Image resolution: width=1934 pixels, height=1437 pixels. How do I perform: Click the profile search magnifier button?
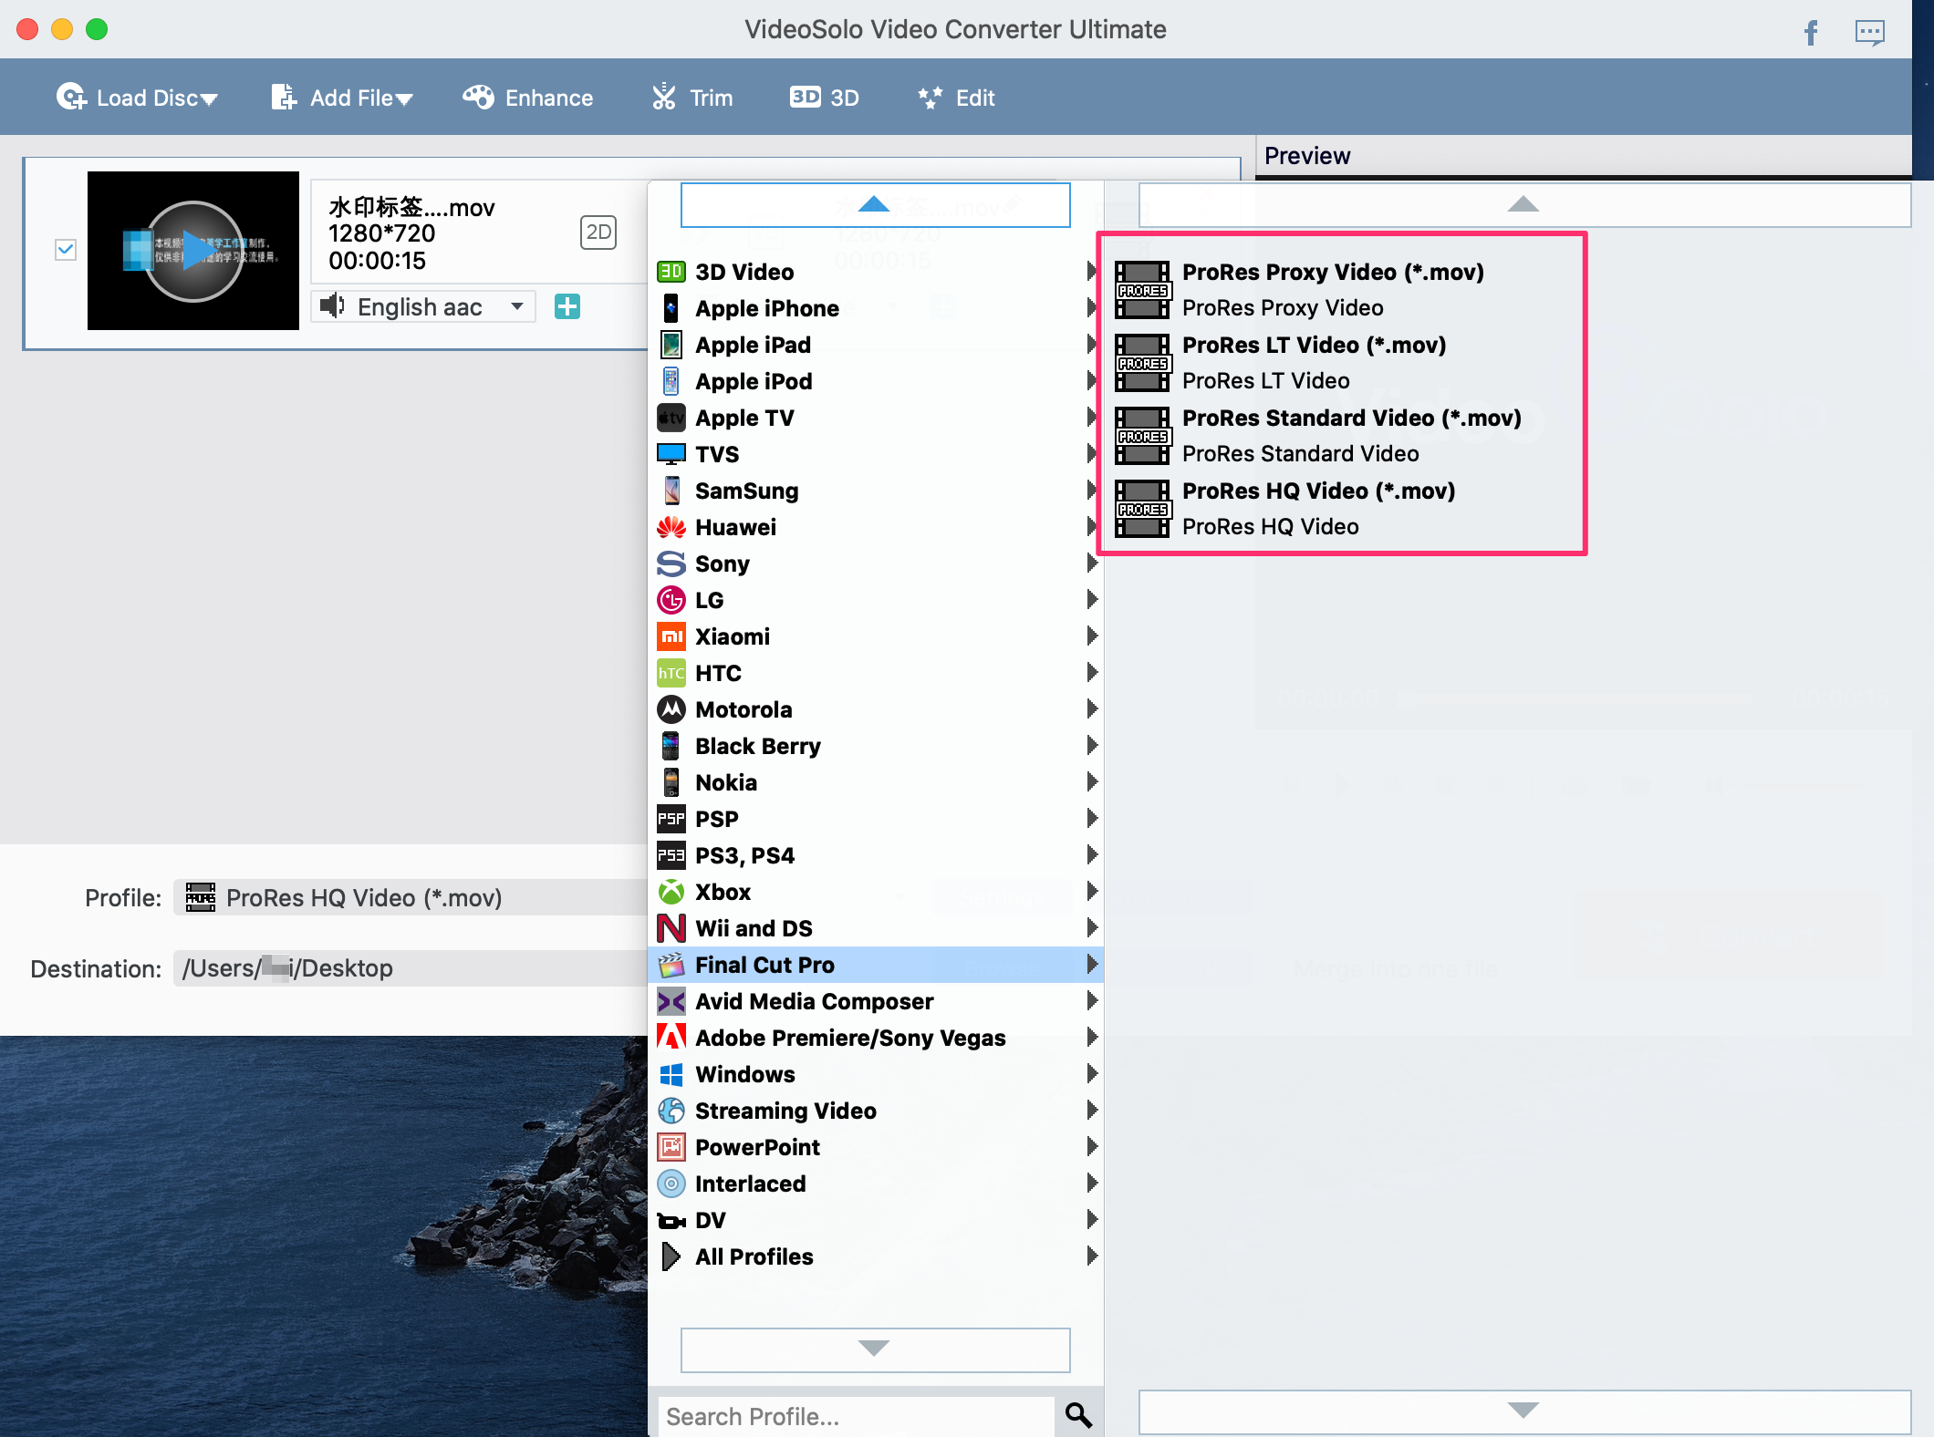coord(1078,1416)
